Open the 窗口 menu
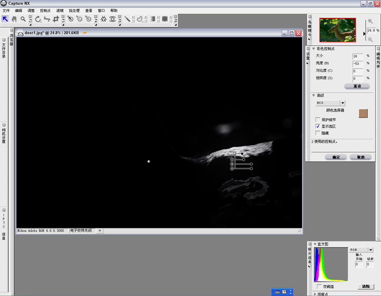This screenshot has width=381, height=296. point(101,10)
